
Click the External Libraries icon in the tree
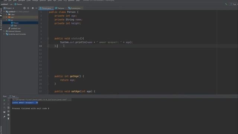(7, 31)
